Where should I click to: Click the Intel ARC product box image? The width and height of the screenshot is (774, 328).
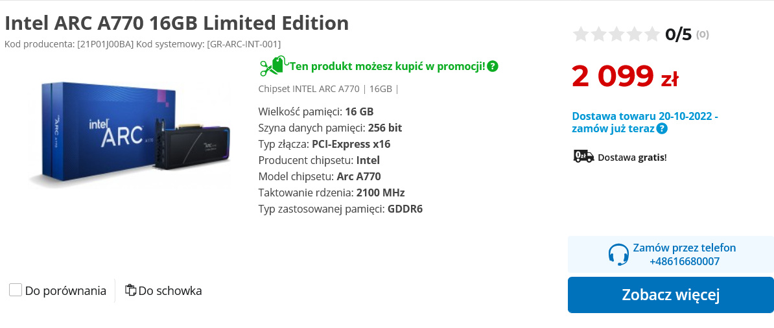130,135
